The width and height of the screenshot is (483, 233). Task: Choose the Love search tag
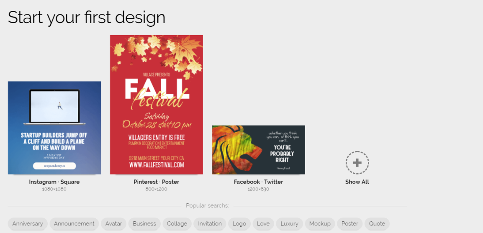(263, 224)
